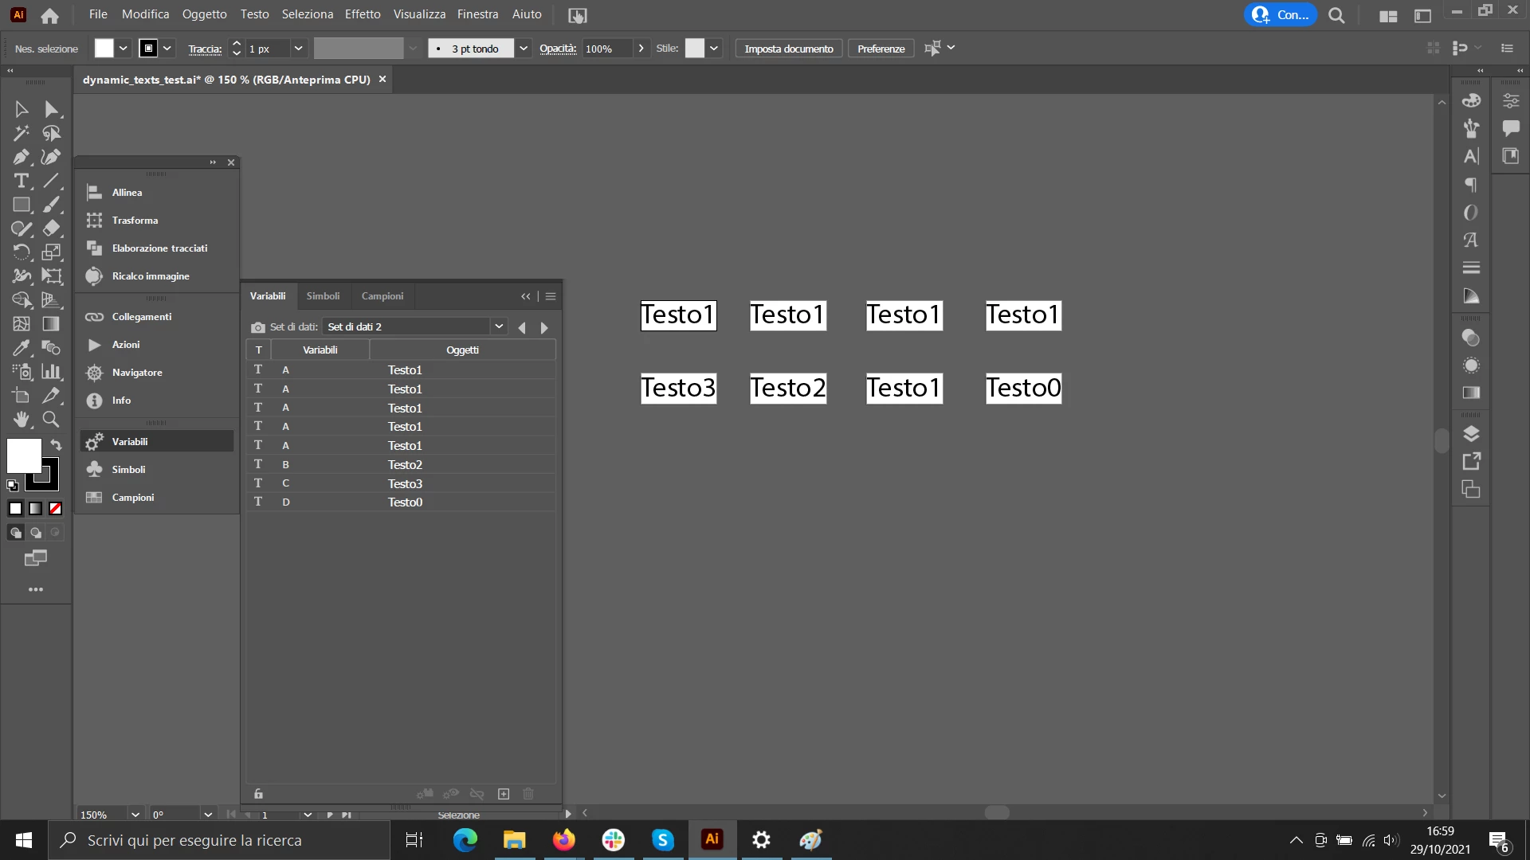Click the Preferenze button

[x=881, y=49]
